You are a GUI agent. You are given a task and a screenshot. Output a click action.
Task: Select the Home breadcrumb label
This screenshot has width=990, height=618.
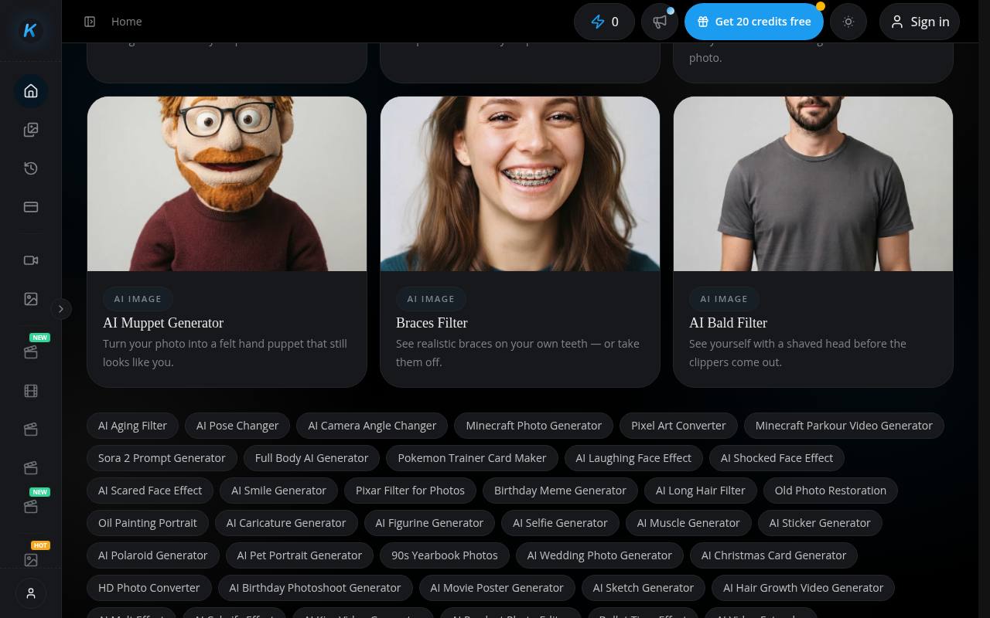(x=126, y=22)
